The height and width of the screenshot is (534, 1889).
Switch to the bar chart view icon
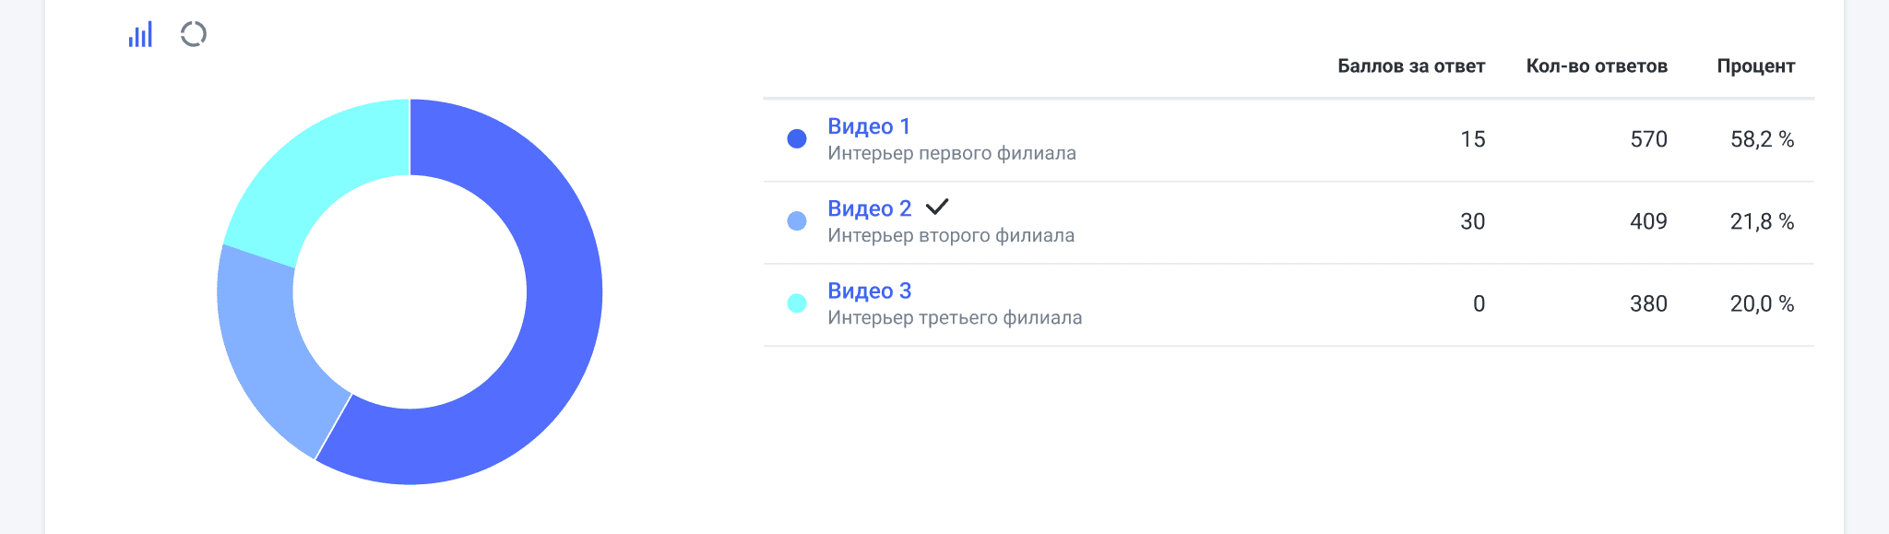click(x=140, y=35)
